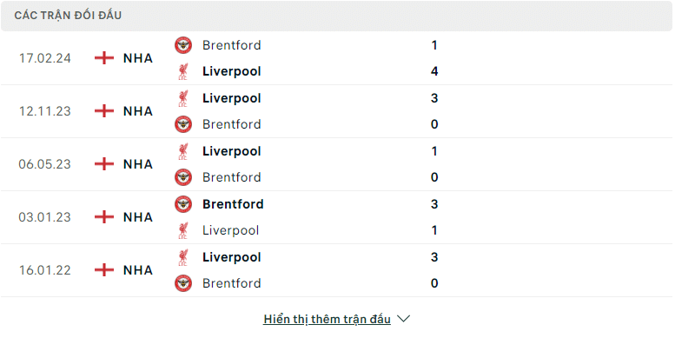Expand more matches with chevron arrow

click(403, 319)
